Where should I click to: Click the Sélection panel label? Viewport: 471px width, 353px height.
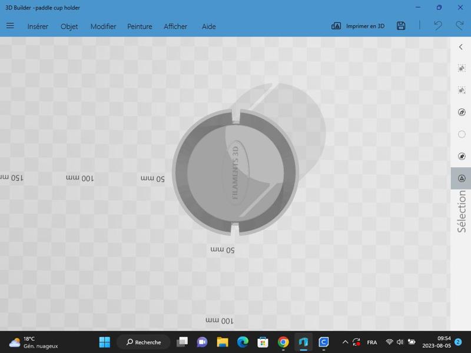(x=462, y=211)
